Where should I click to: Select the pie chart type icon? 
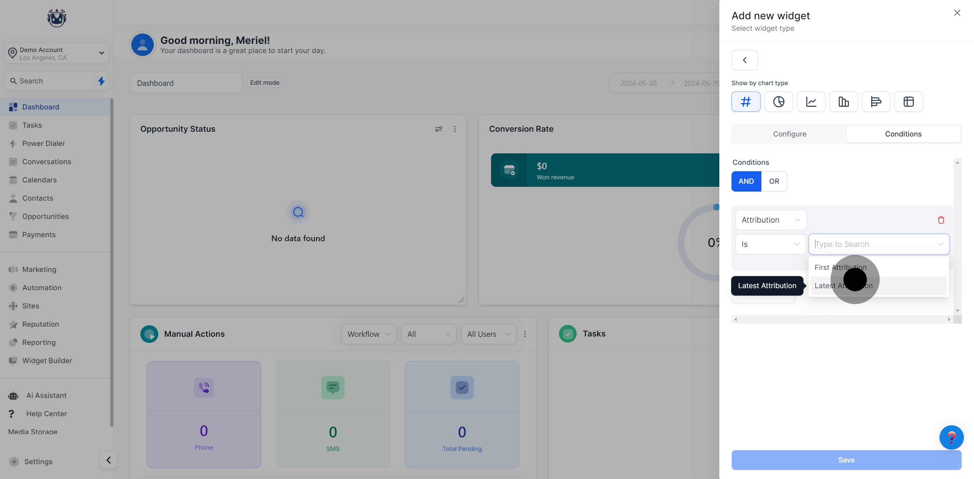pyautogui.click(x=779, y=102)
